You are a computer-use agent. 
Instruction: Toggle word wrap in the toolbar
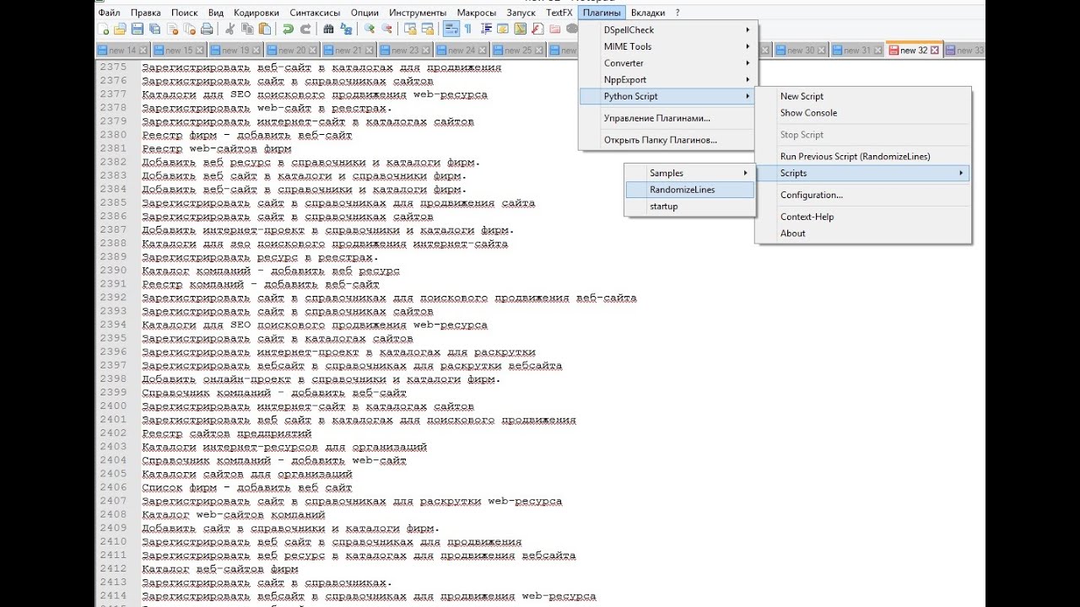450,30
